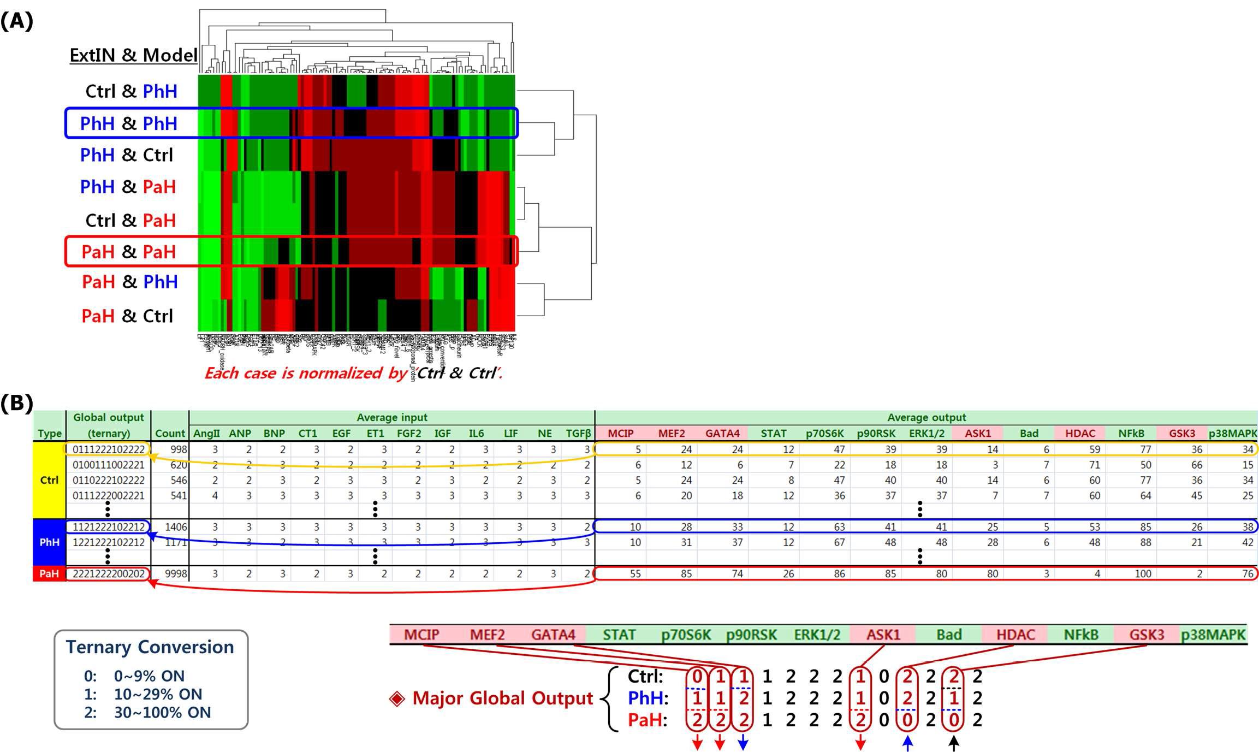Select the 'ANP' input column header
Image resolution: width=1259 pixels, height=752 pixels.
click(240, 433)
